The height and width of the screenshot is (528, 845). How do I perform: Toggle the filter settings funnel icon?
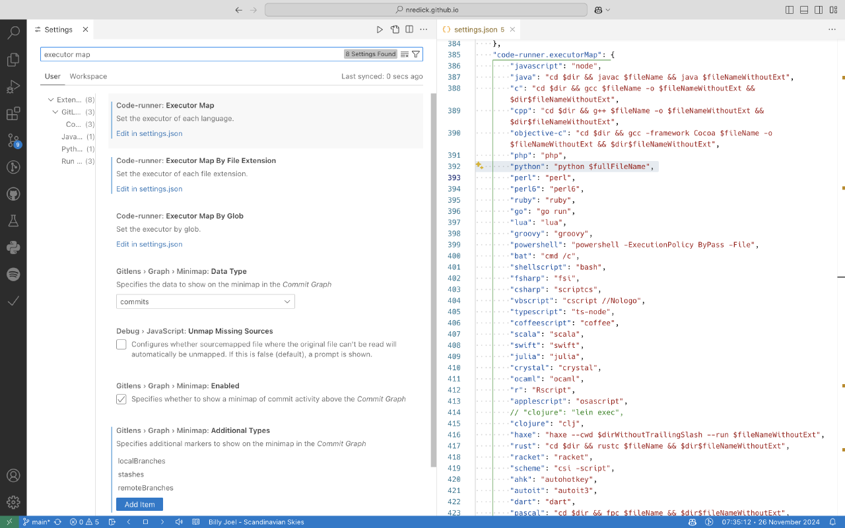(x=415, y=53)
